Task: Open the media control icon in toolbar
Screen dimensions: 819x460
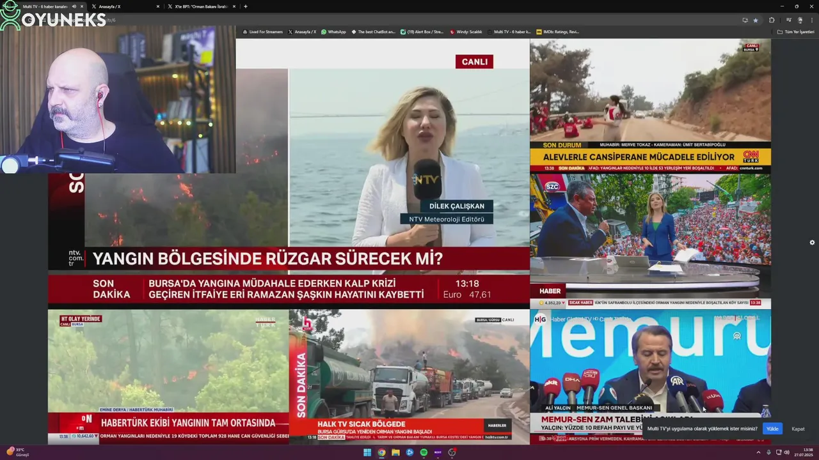Action: point(789,20)
